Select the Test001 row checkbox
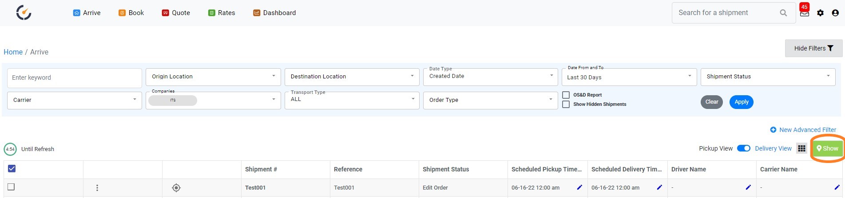Screen dimensions: 845x198 point(11,187)
